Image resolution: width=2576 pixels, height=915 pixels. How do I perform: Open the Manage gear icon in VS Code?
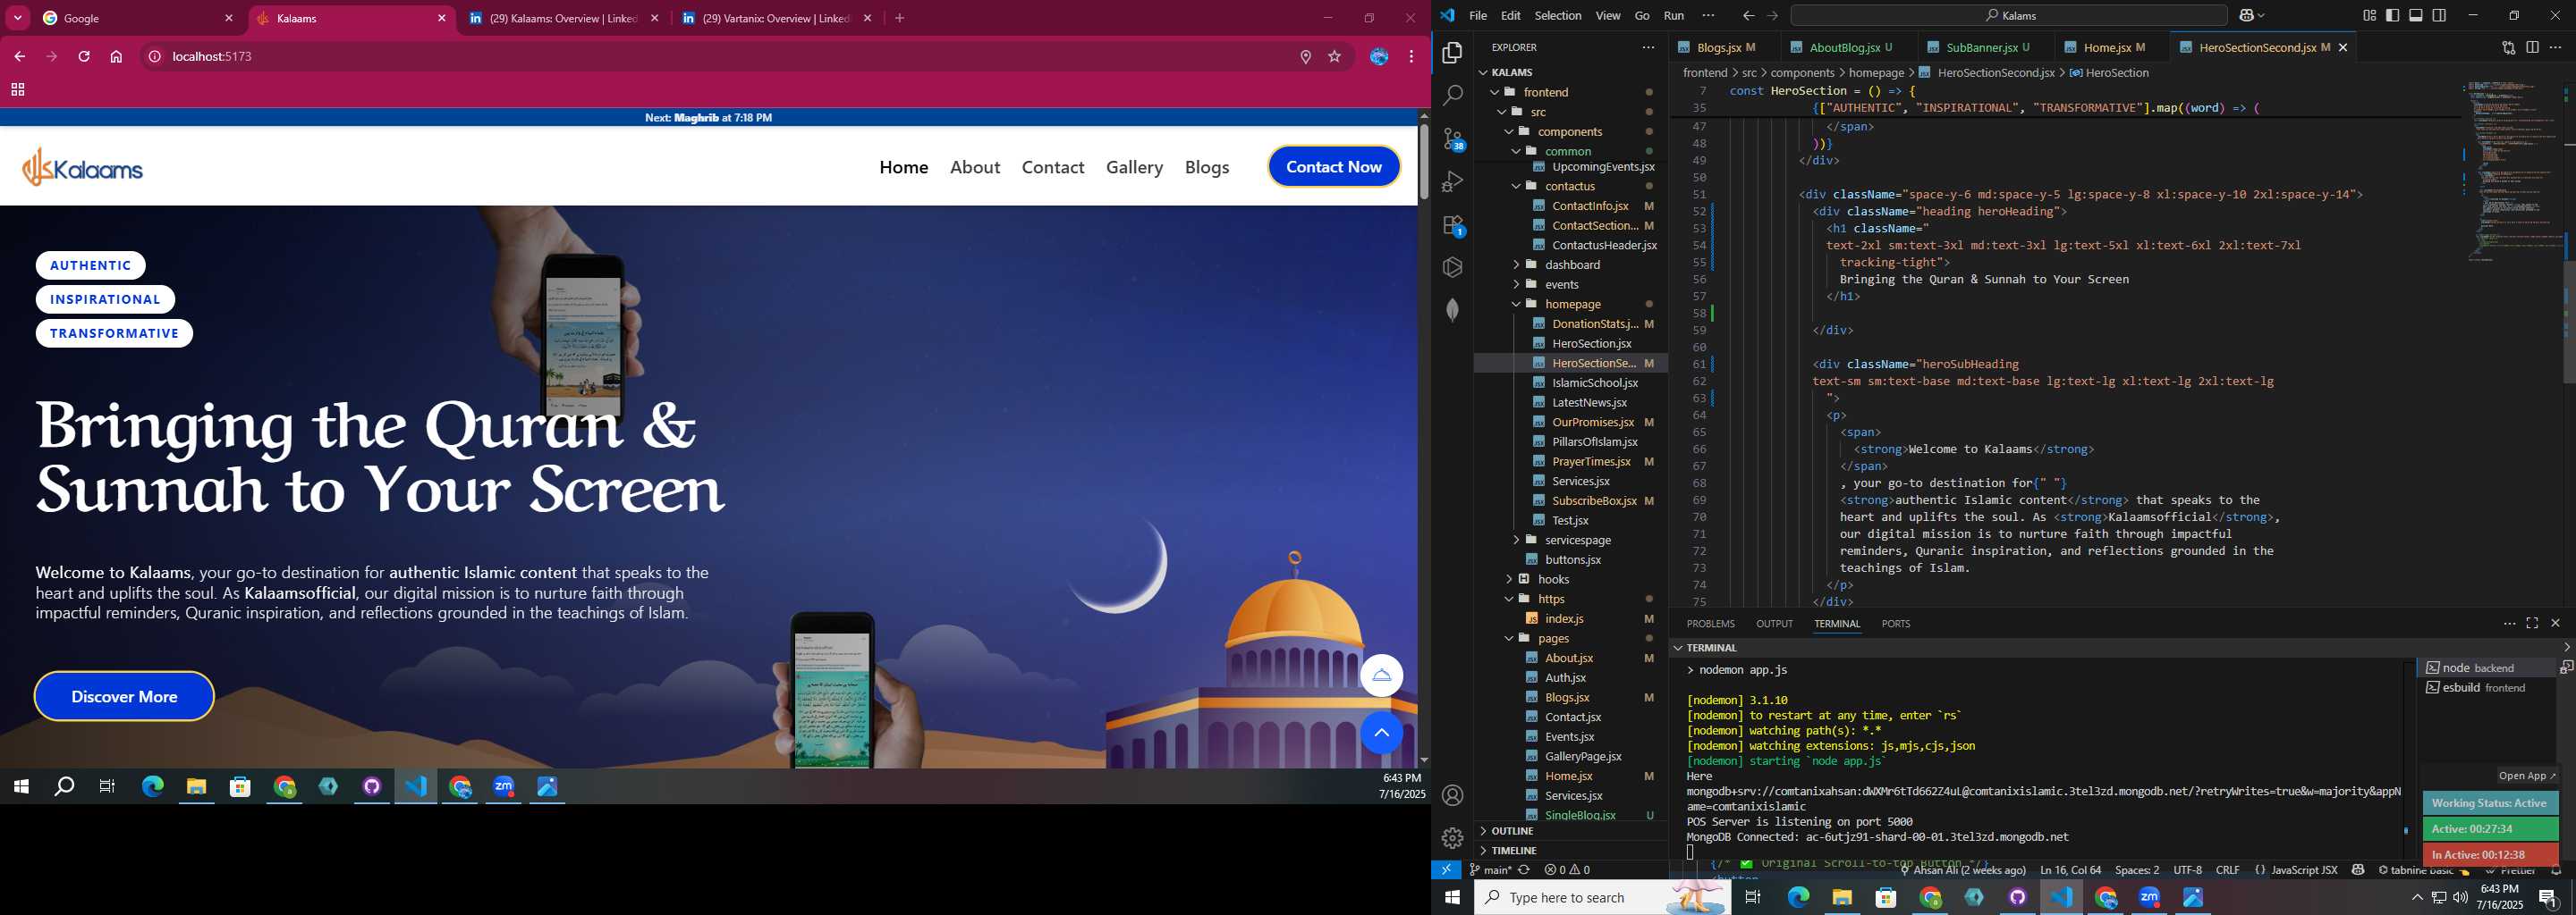click(x=1452, y=838)
